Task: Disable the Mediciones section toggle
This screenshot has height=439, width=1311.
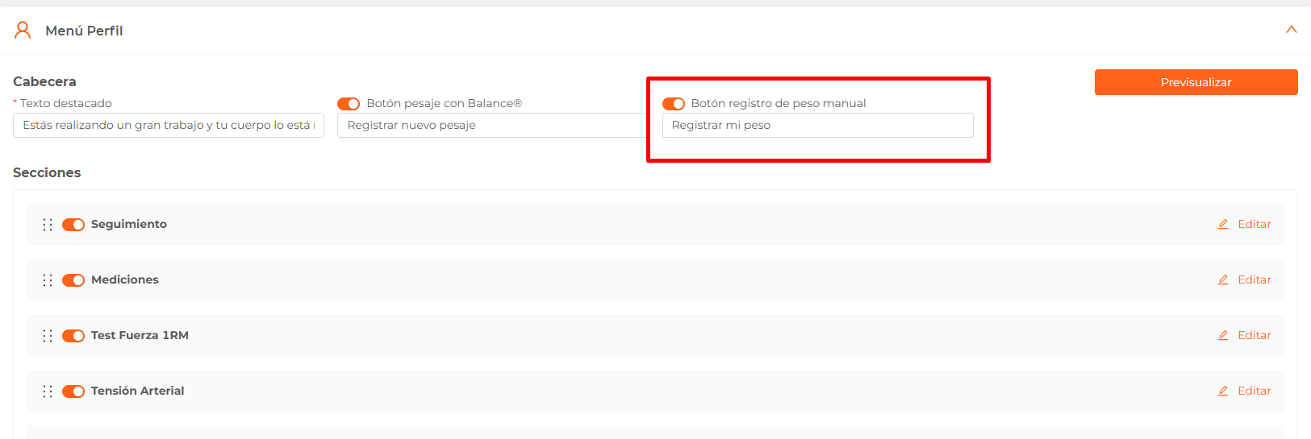Action: 73,280
